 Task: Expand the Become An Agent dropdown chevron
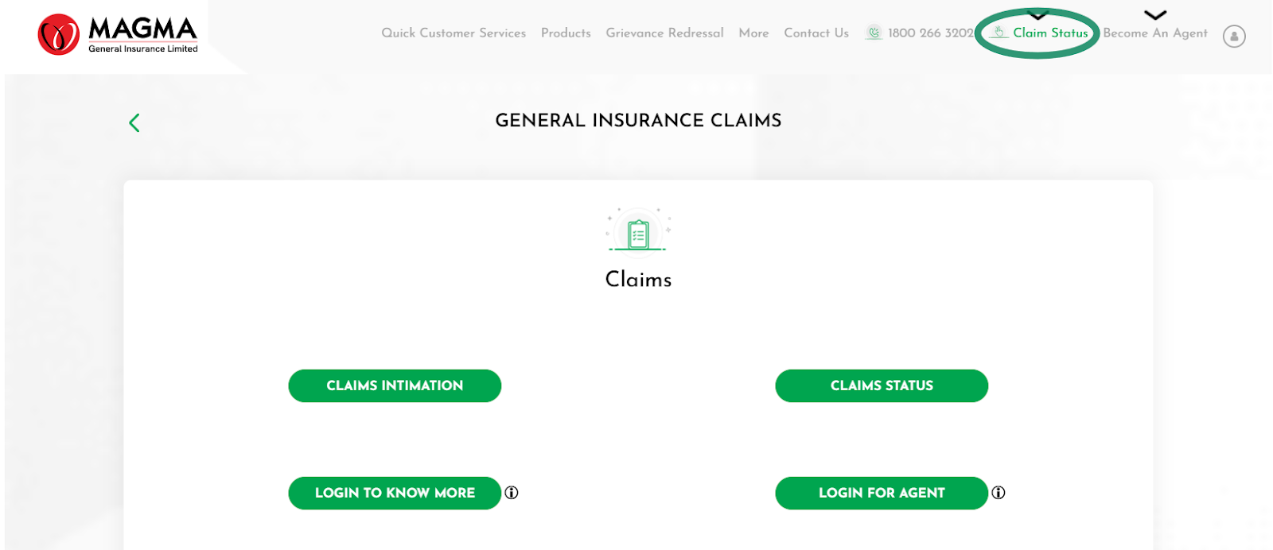click(1154, 14)
